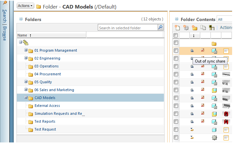The width and height of the screenshot is (241, 150).
Task: Click the down-arrow sorted column header
Action: 195,36
